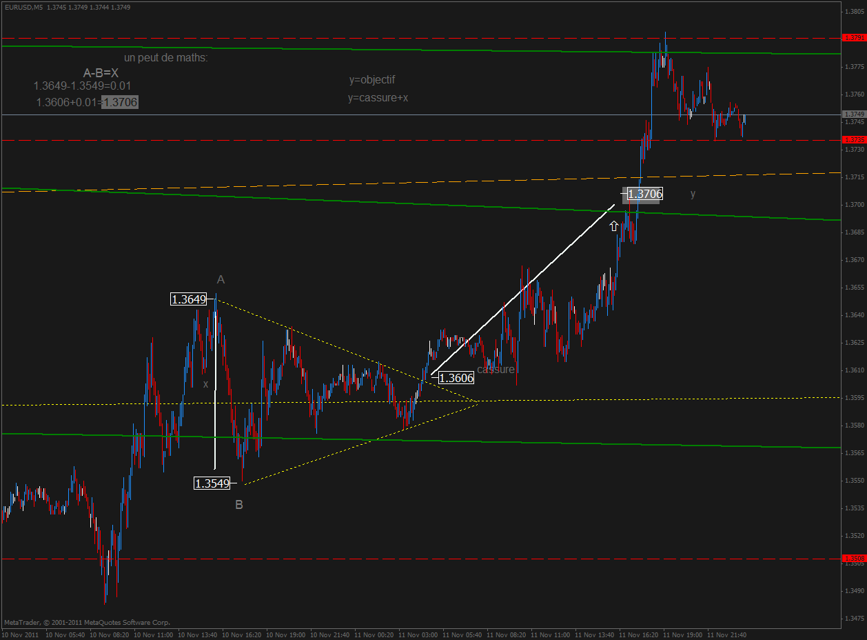
Task: Click the 1.3700 value on the price scale
Action: point(854,205)
